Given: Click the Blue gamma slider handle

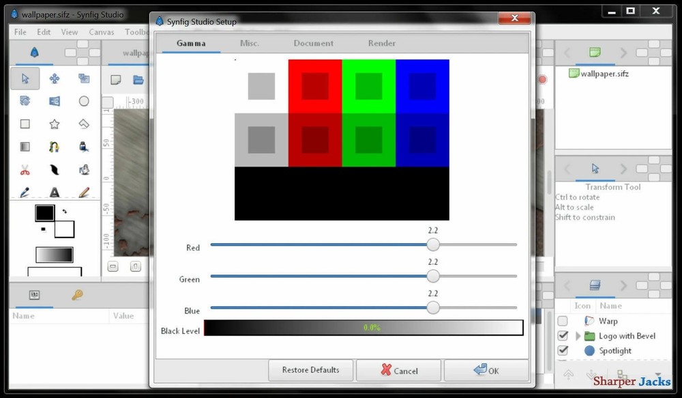Looking at the screenshot, I should click(x=433, y=308).
